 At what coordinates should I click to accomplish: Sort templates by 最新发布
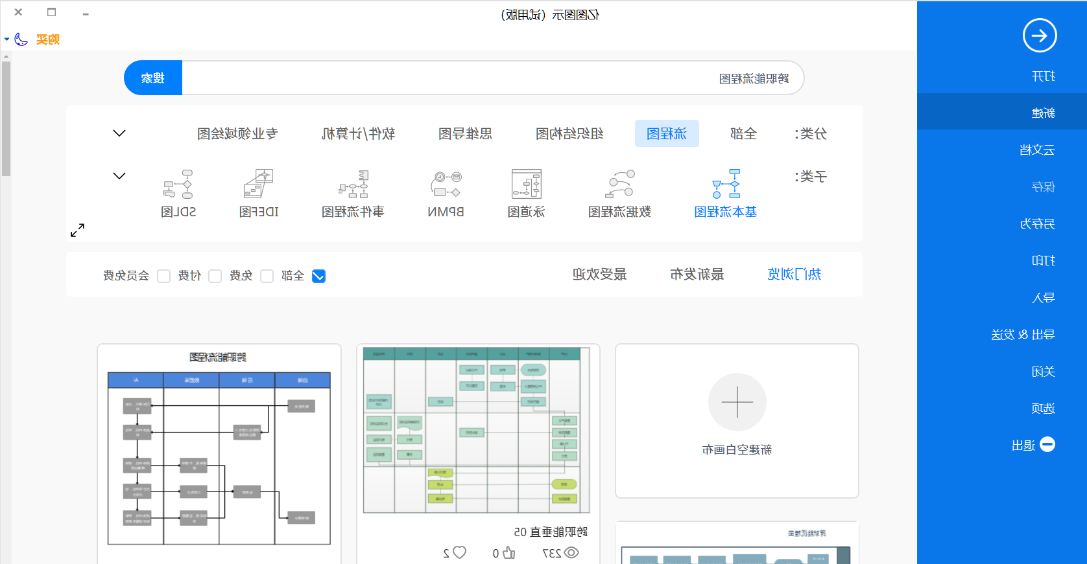tap(697, 274)
